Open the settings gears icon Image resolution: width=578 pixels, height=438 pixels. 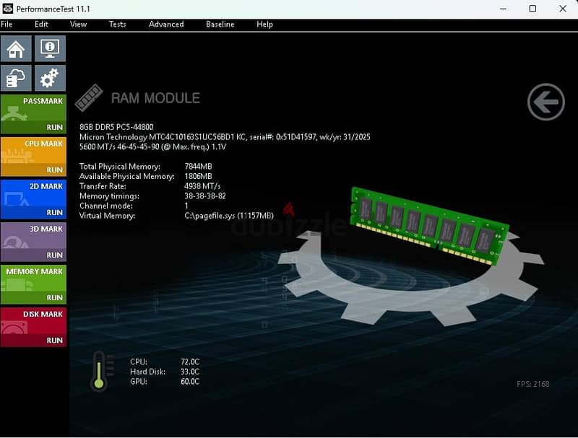click(50, 78)
